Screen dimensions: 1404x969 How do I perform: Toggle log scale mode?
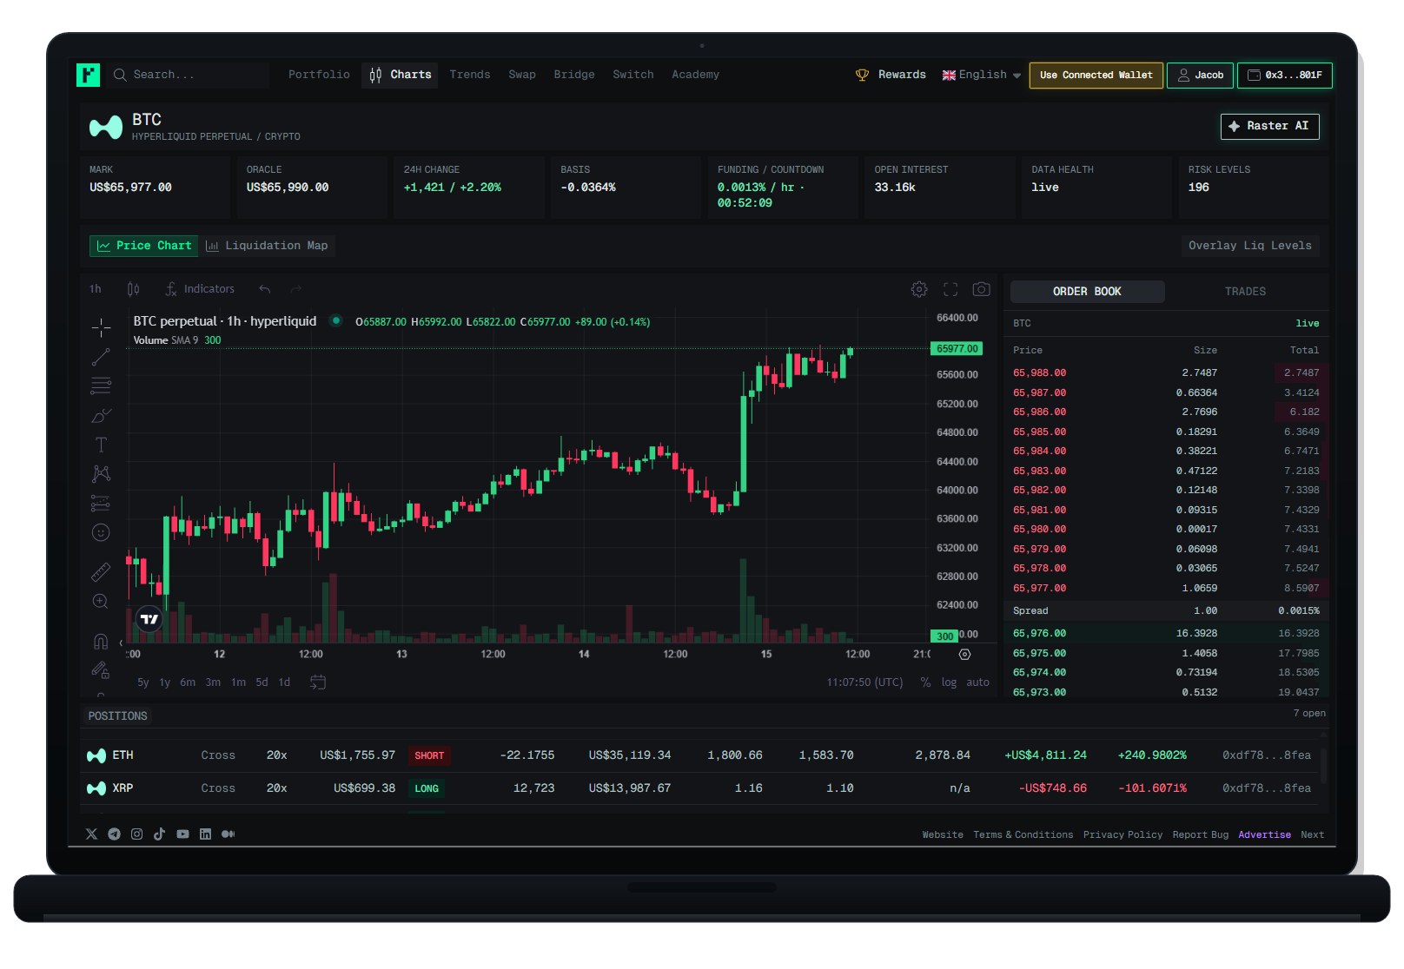[949, 682]
